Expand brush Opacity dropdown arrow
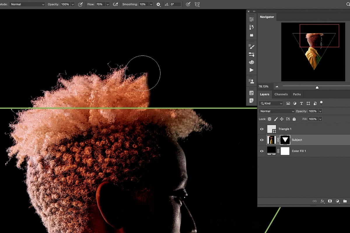 (73, 4)
